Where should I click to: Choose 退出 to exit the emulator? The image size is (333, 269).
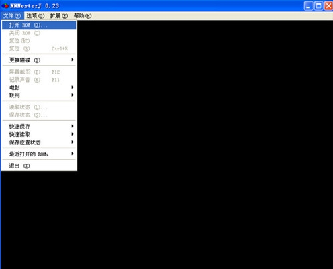[39, 166]
